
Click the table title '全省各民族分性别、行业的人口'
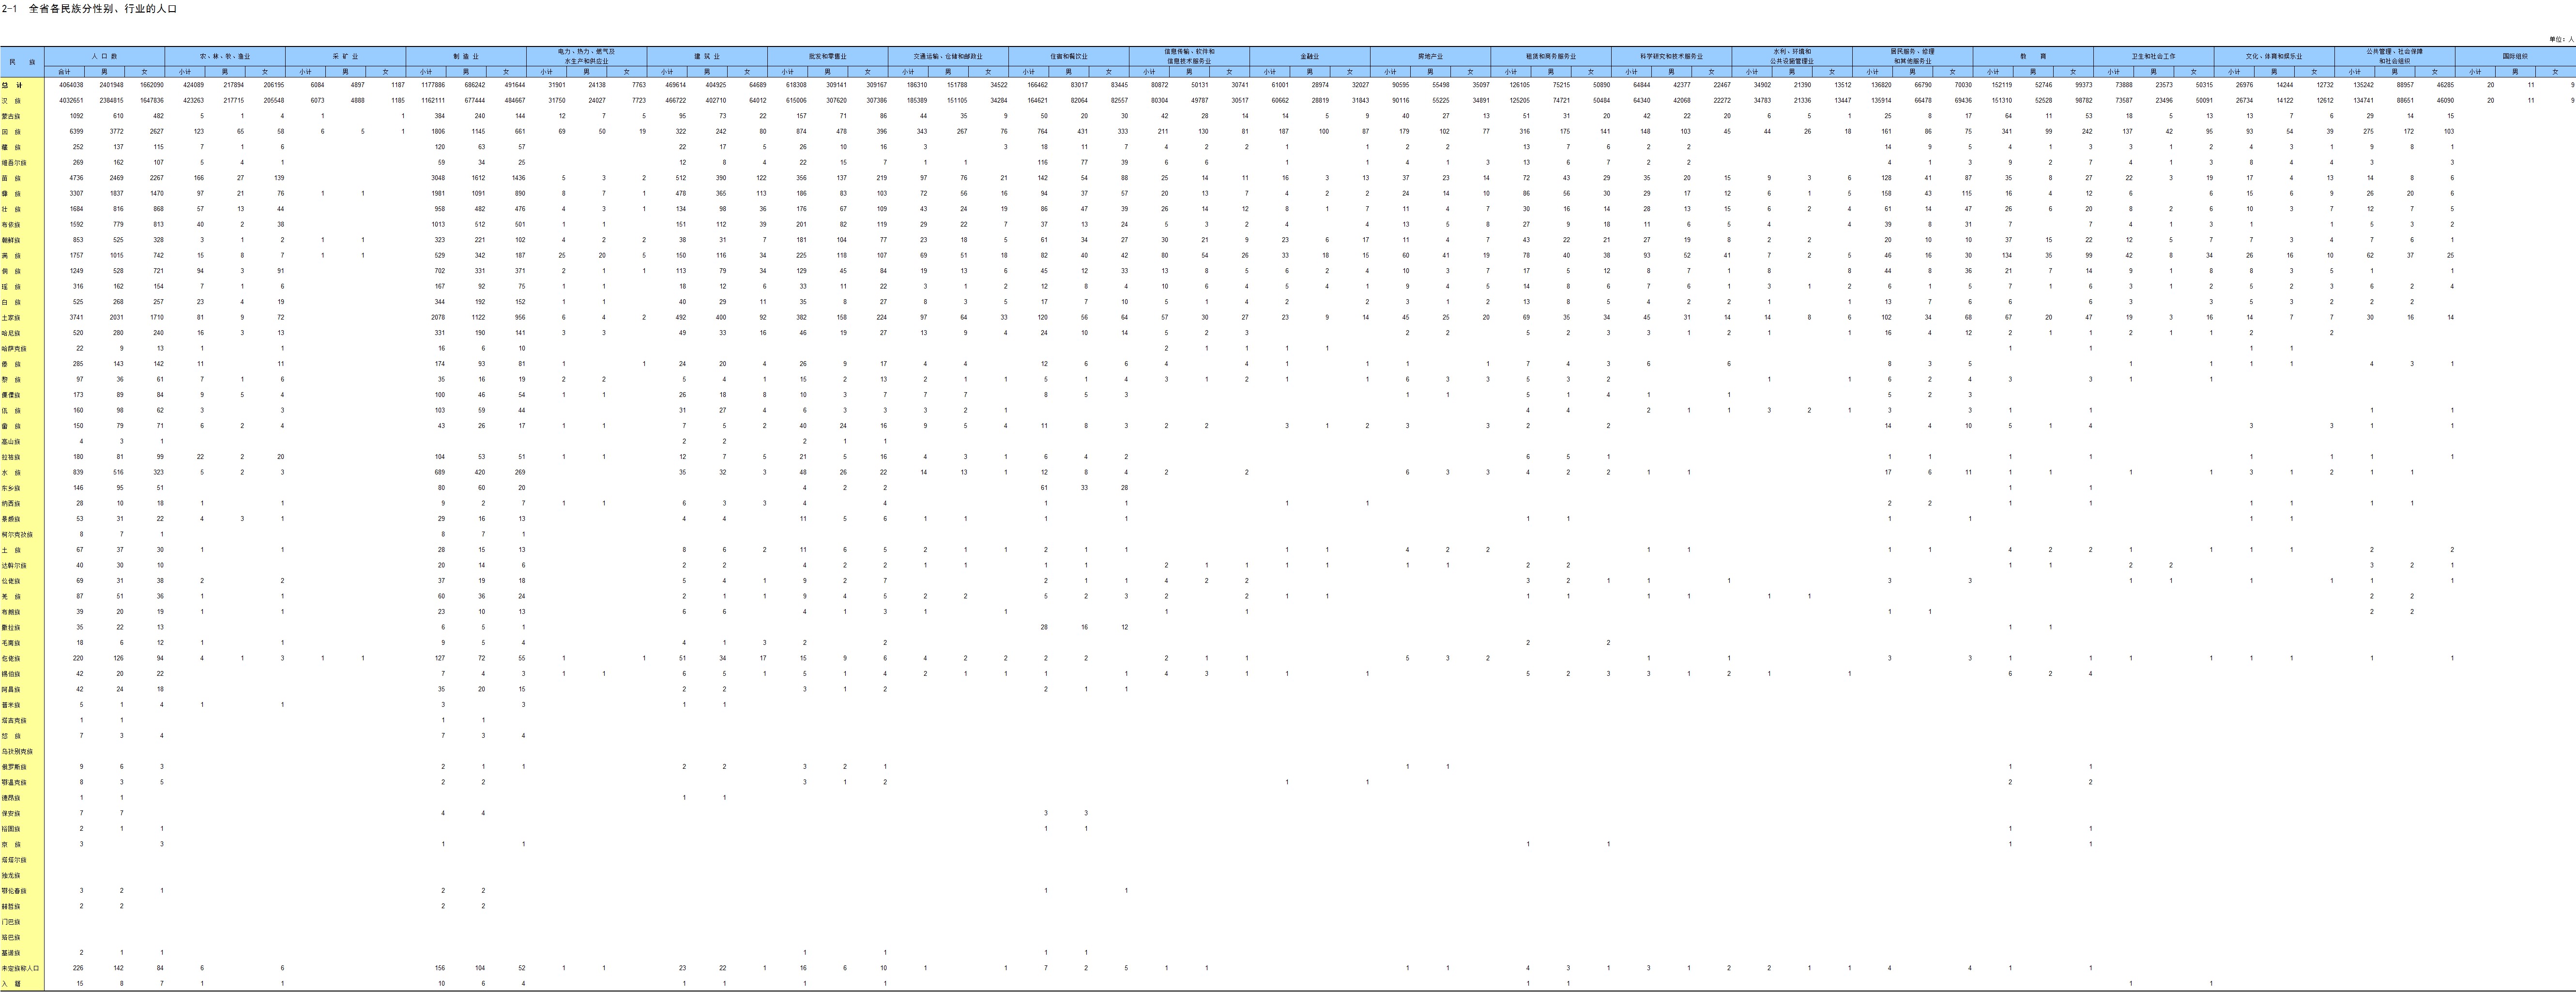tap(102, 8)
